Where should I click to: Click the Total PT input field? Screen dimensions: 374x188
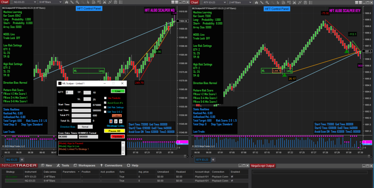click(x=81, y=115)
